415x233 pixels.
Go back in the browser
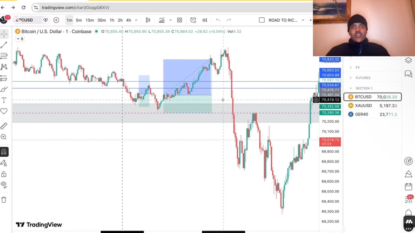(3, 7)
